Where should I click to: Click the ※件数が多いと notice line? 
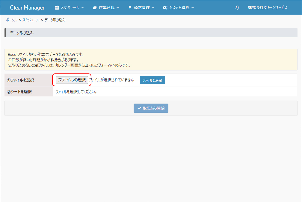coord(43,60)
